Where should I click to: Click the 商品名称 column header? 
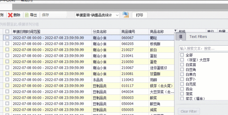(x=161, y=32)
